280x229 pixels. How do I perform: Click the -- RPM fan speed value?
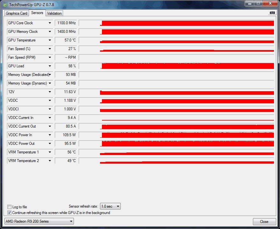66,57
